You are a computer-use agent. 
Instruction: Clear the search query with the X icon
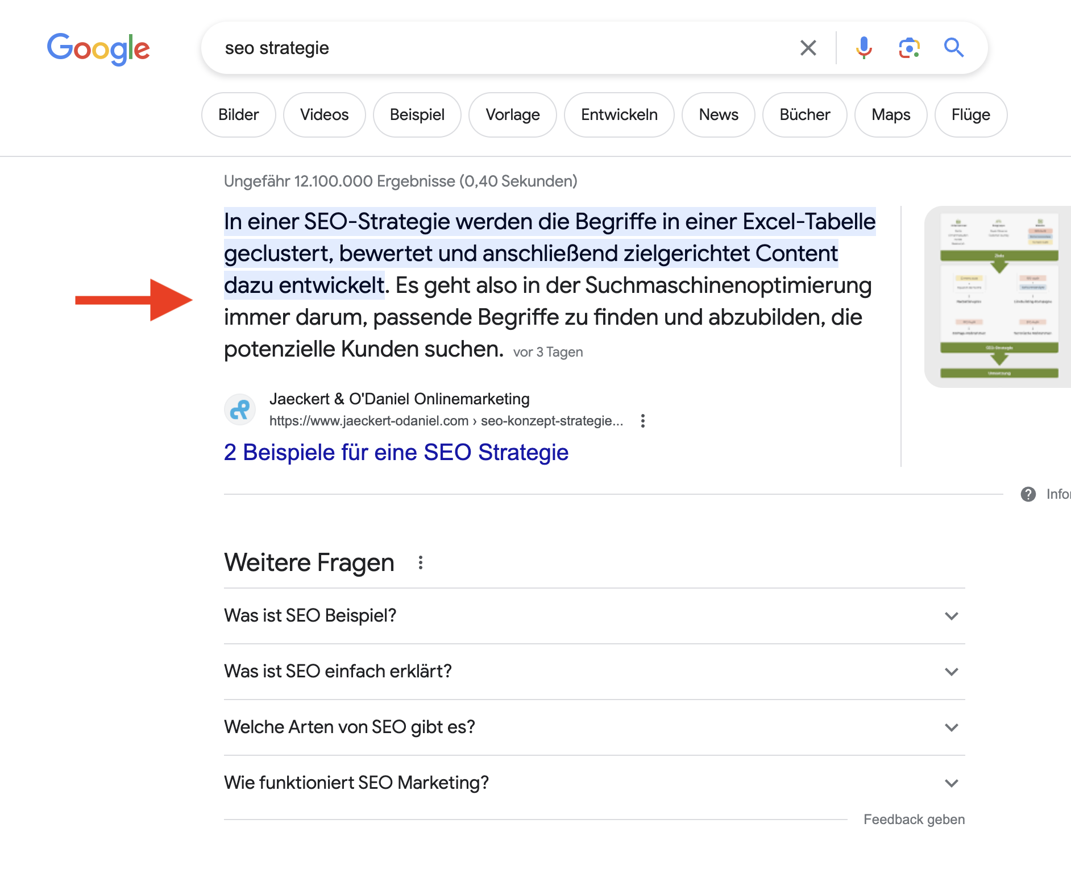pos(808,48)
